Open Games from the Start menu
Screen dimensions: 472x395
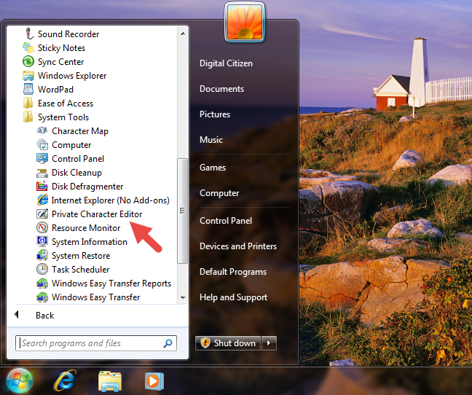pos(213,168)
